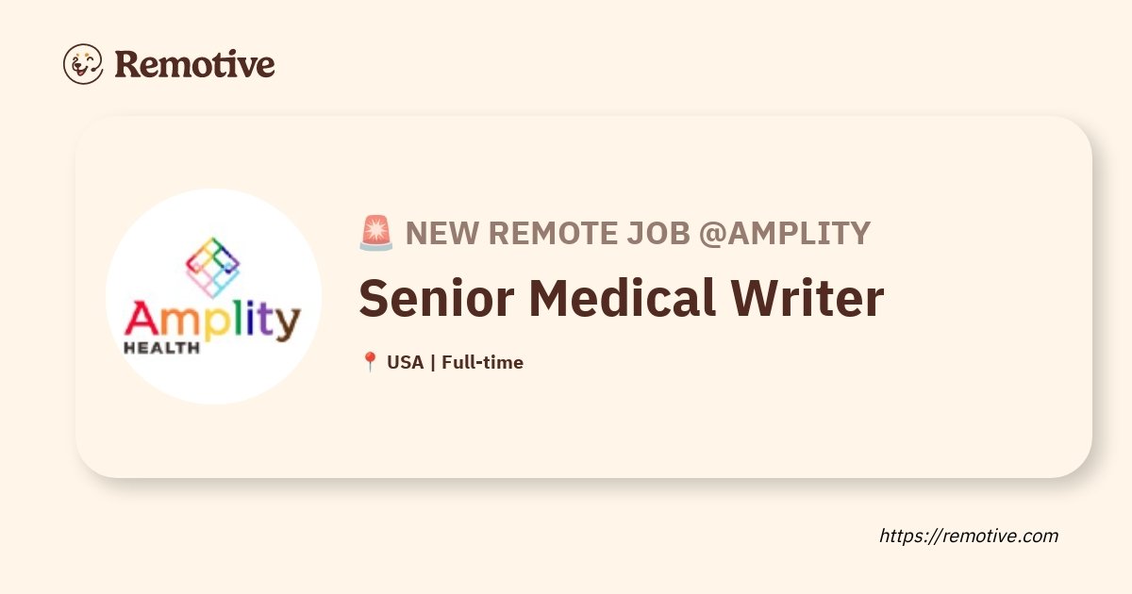Viewport: 1132px width, 594px height.
Task: Click the HEALTH text under Amplity
Action: click(161, 347)
